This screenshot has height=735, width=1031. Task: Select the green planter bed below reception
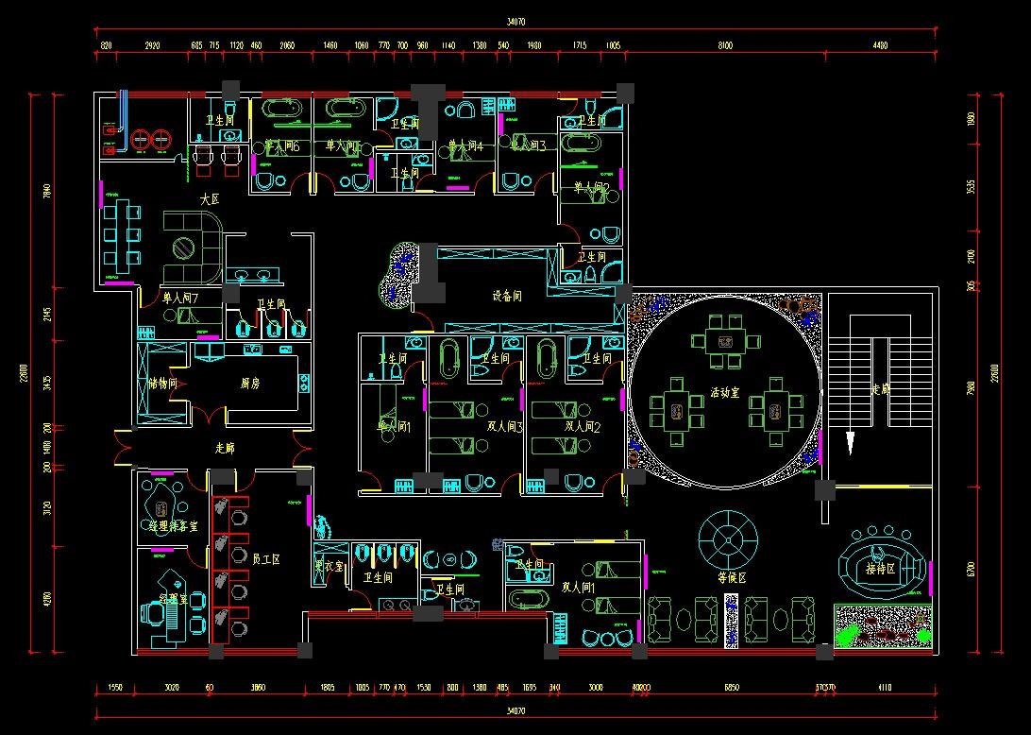(883, 625)
